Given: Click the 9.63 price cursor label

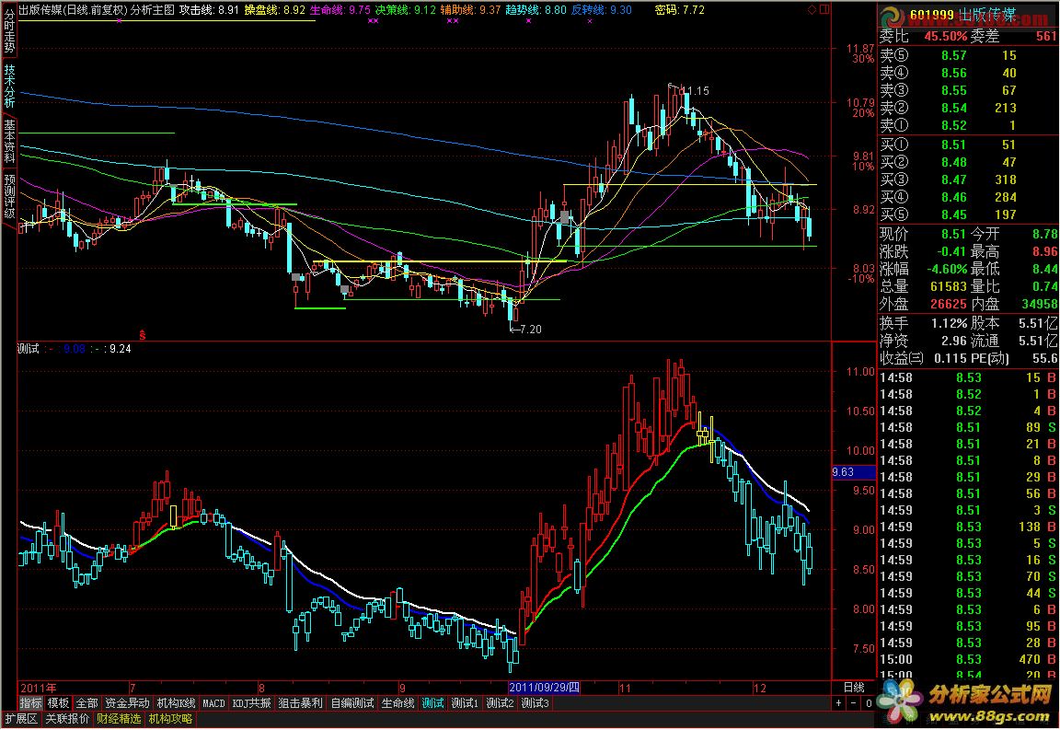Looking at the screenshot, I should pos(853,472).
